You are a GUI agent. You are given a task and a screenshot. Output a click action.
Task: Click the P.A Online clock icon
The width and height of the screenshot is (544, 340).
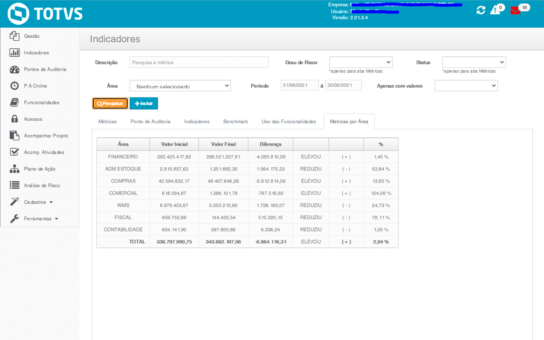pos(14,86)
